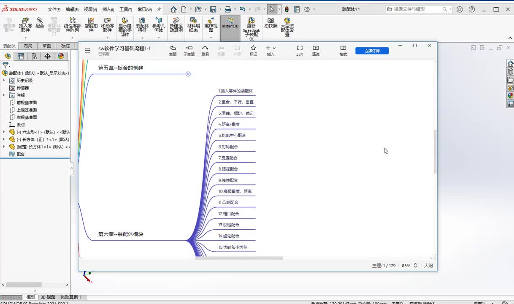Open Assembly Features (装配体特征) tool

tap(142, 24)
